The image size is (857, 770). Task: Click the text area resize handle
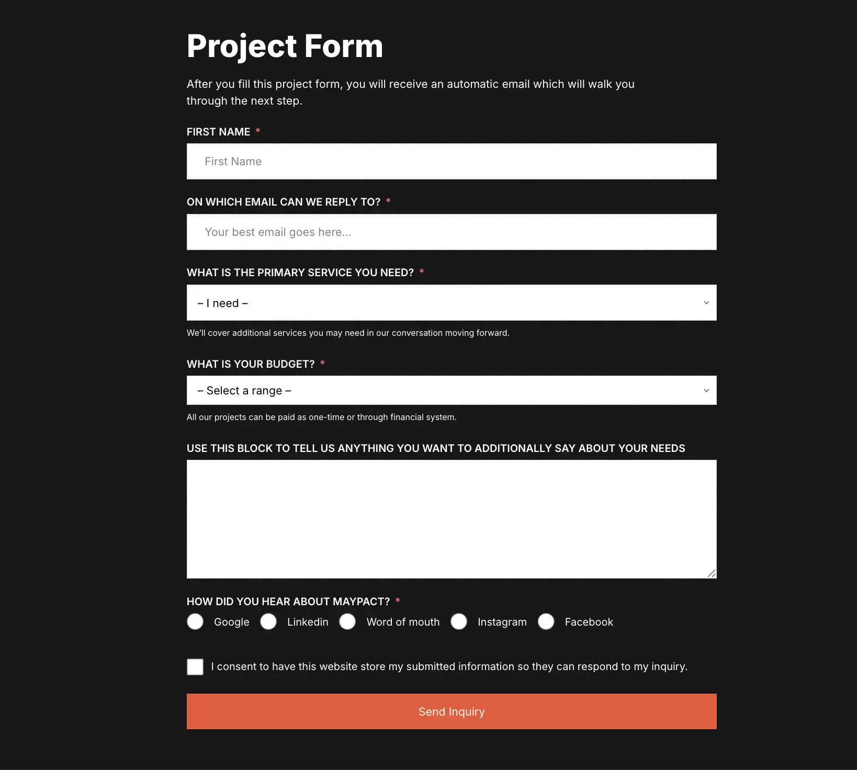coord(712,574)
